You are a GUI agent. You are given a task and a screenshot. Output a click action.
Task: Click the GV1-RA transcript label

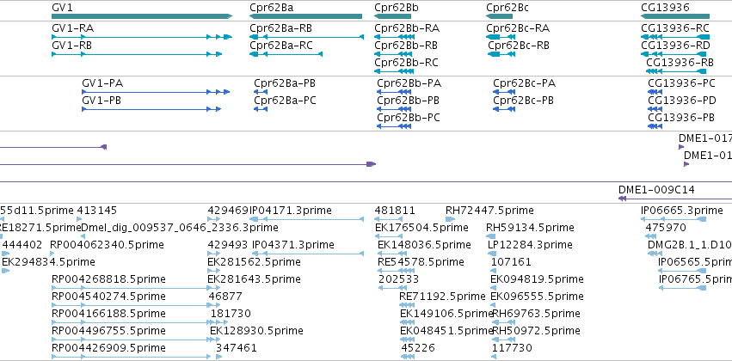[x=72, y=28]
